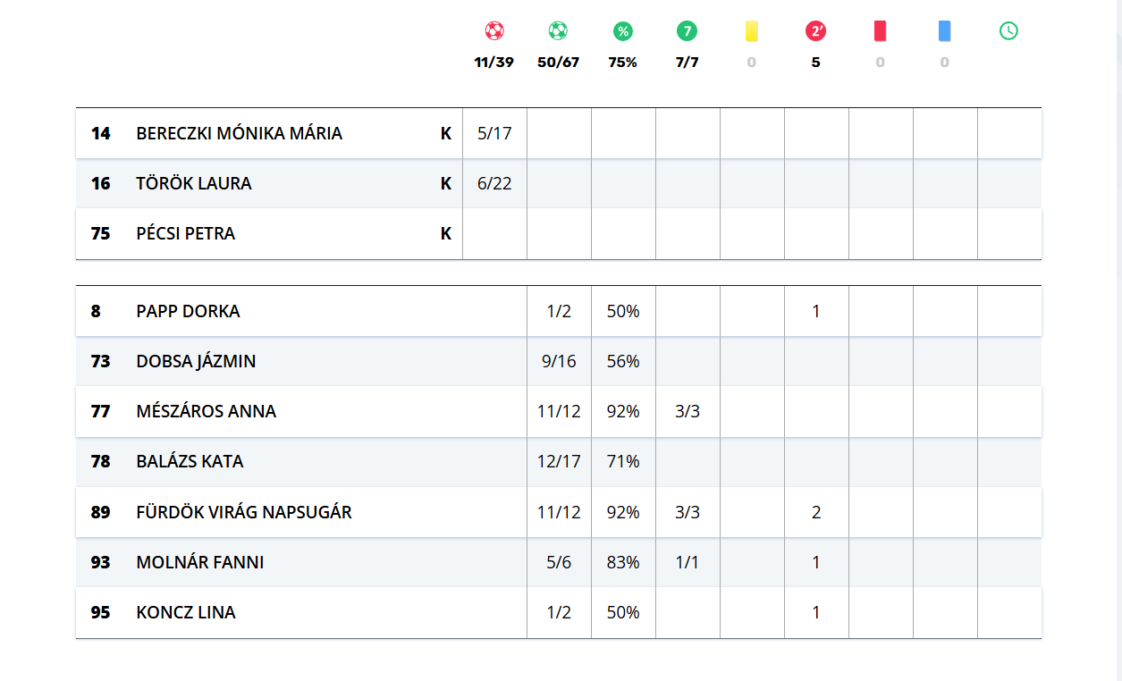The width and height of the screenshot is (1122, 681).
Task: Click Török Laura's 6/22 saves cell
Action: (494, 183)
